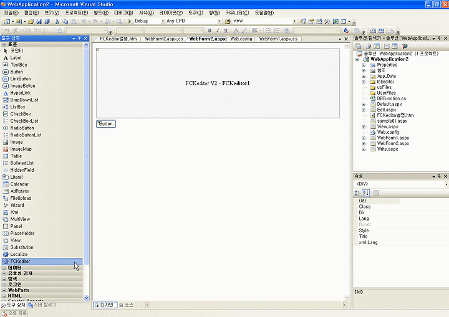Image resolution: width=449 pixels, height=317 pixels.
Task: Switch to the WebForm1.aspx.cs tab
Action: click(x=278, y=39)
